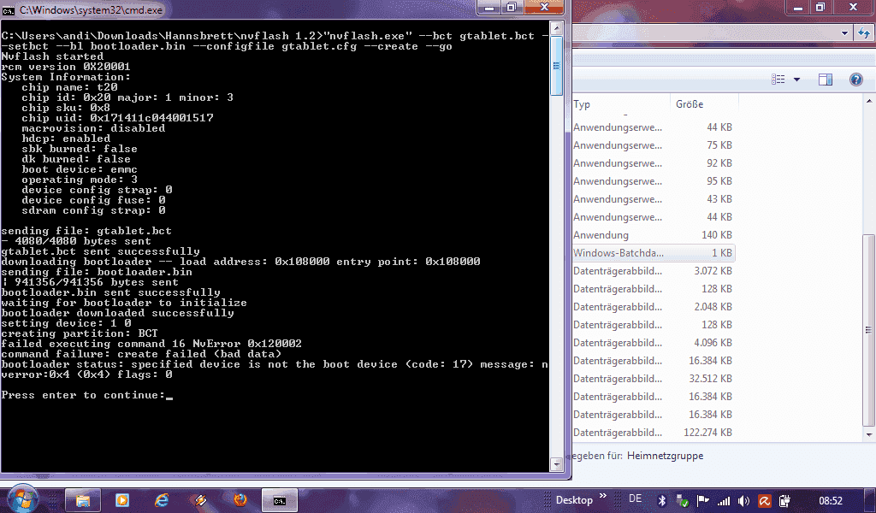Screen dimensions: 876x513
Task: Launch Windows Media Player from taskbar
Action: (121, 500)
